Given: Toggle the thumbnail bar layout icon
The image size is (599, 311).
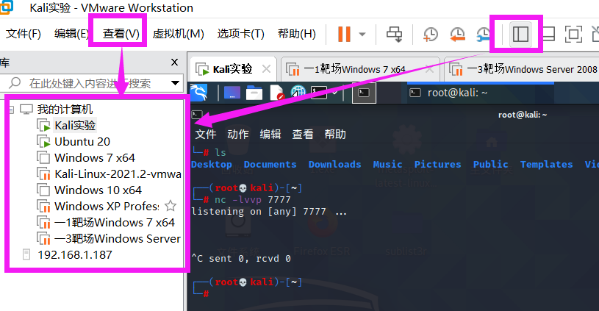Looking at the screenshot, I should [549, 35].
